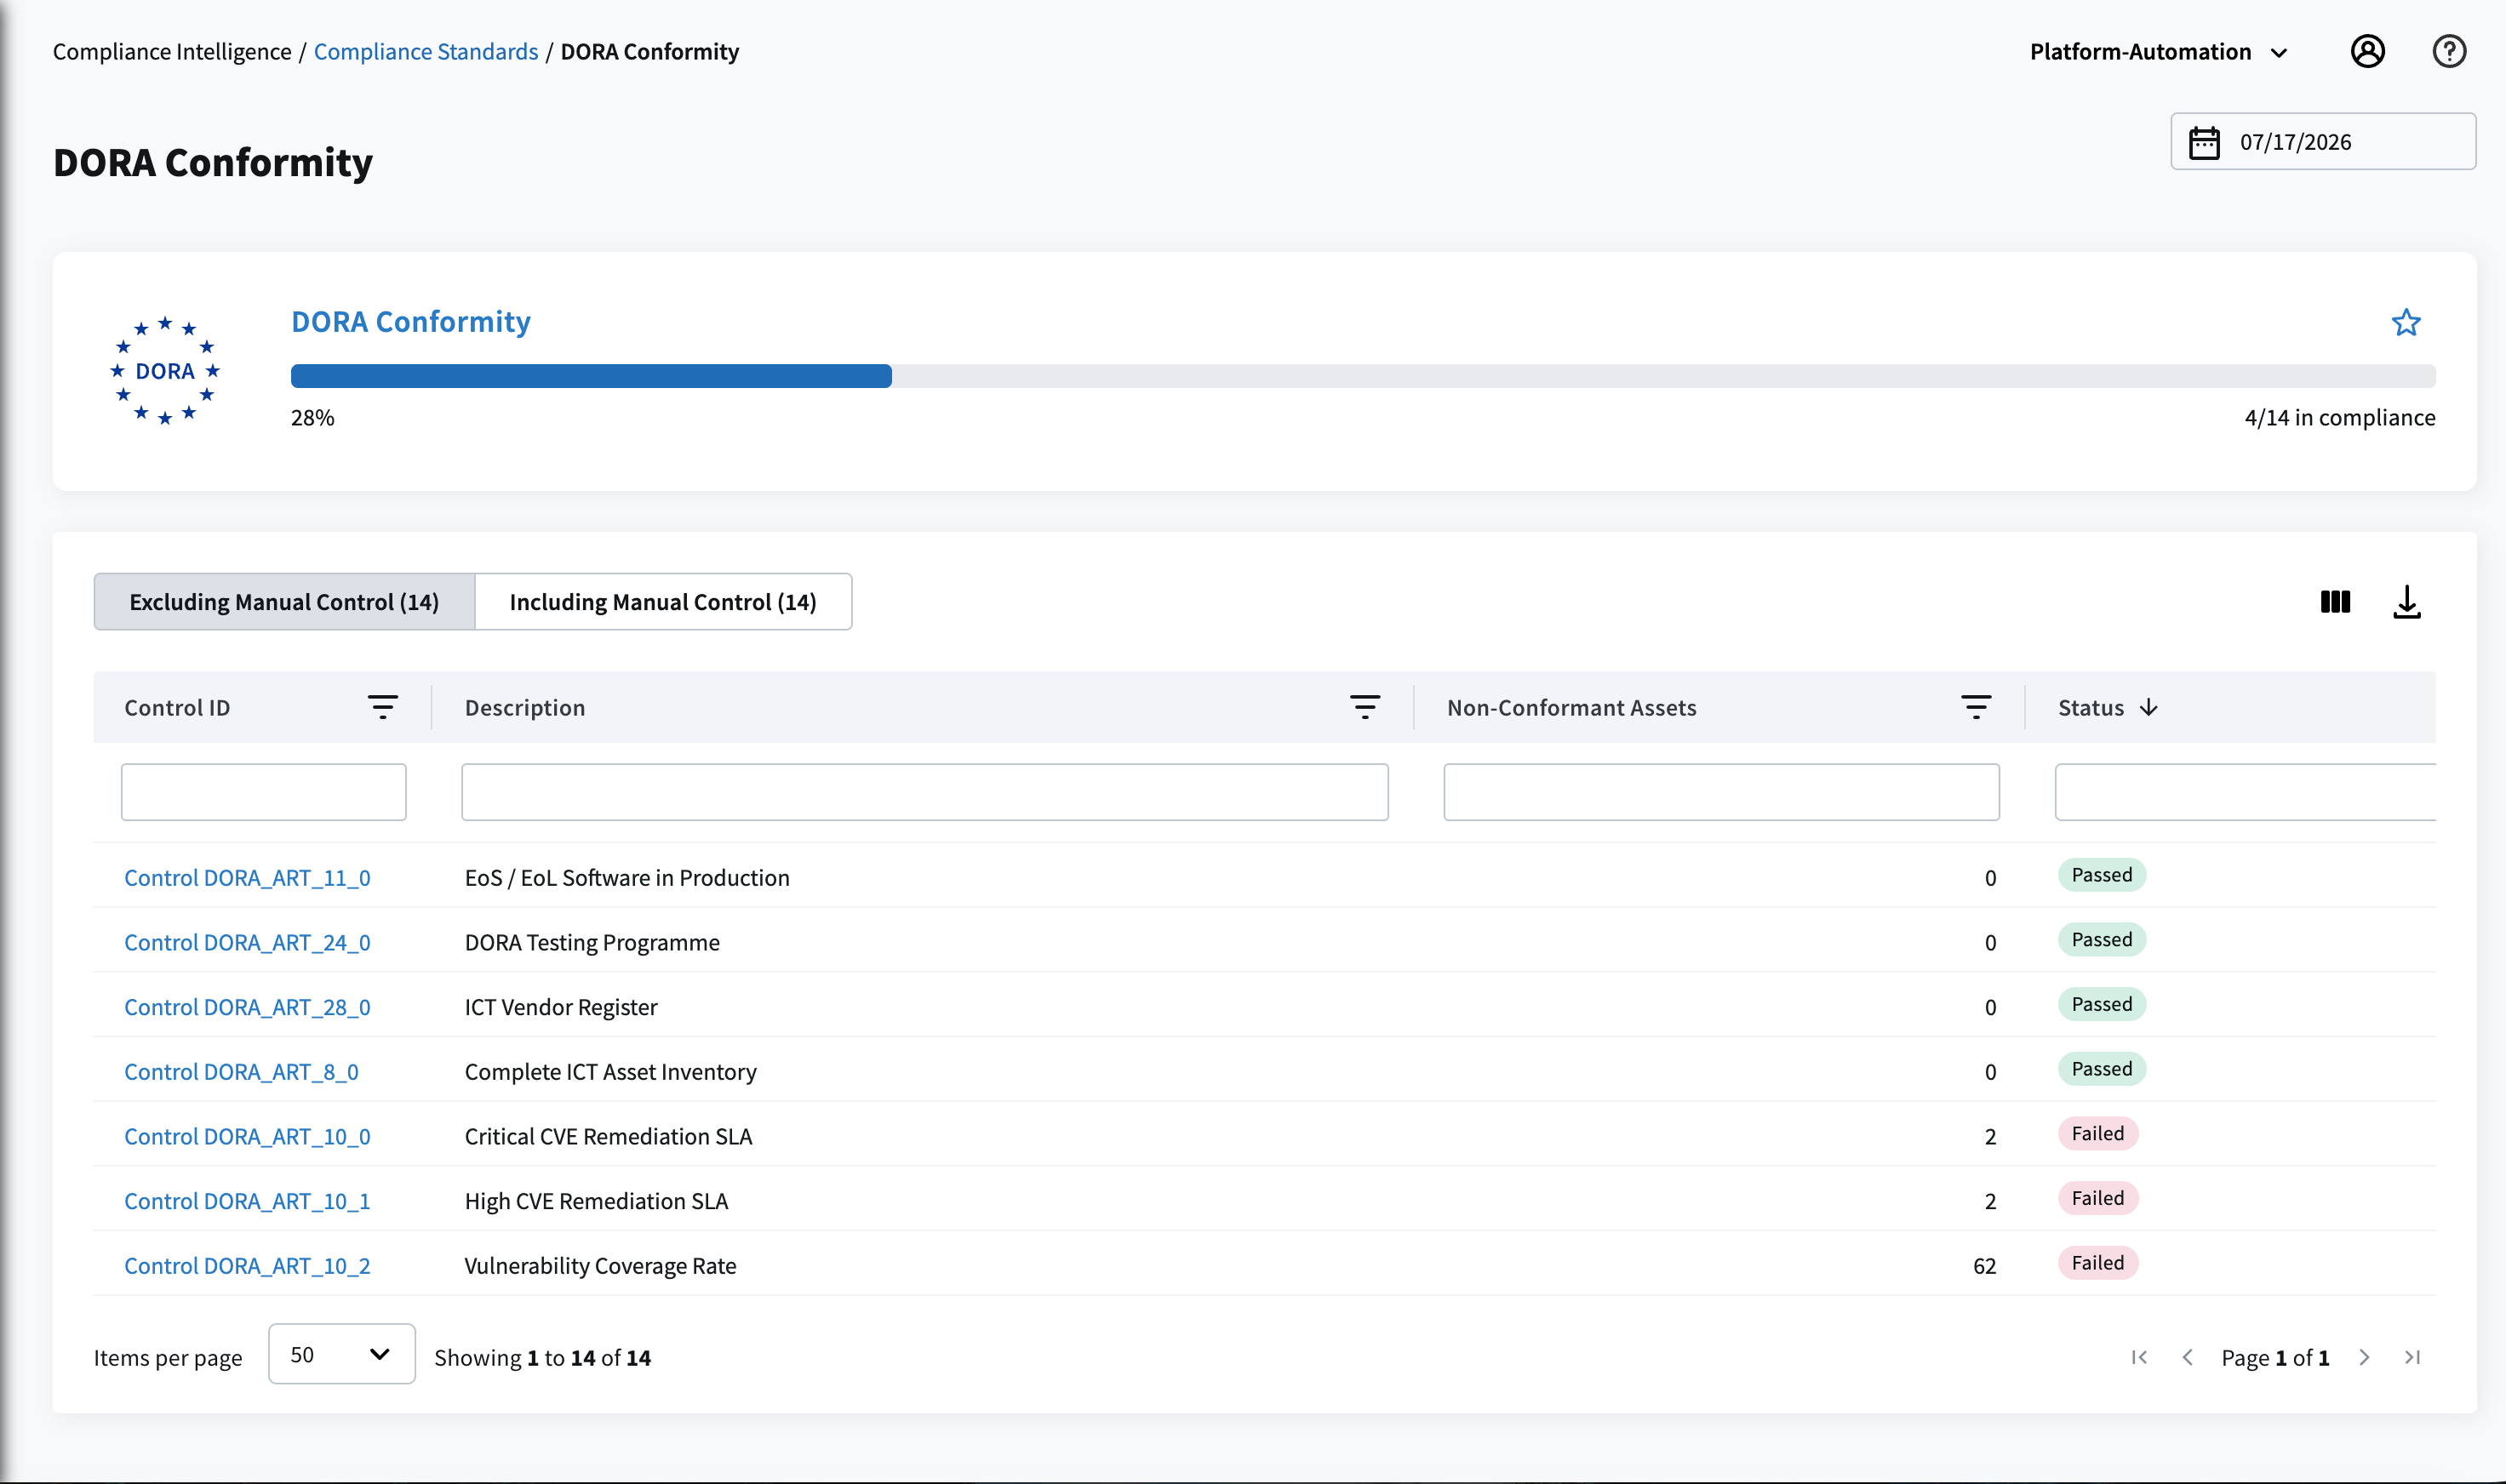Select the Excluding Manual Control (14) tab
The image size is (2506, 1484).
click(284, 602)
